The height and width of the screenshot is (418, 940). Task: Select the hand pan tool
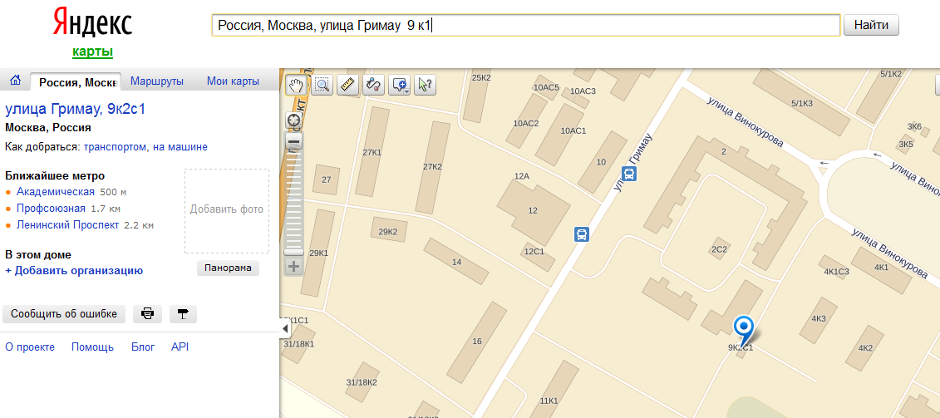click(297, 84)
